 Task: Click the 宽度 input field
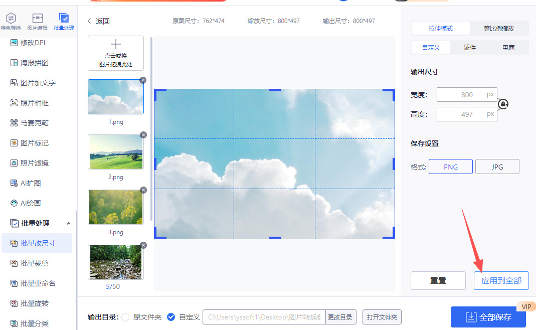tap(467, 95)
